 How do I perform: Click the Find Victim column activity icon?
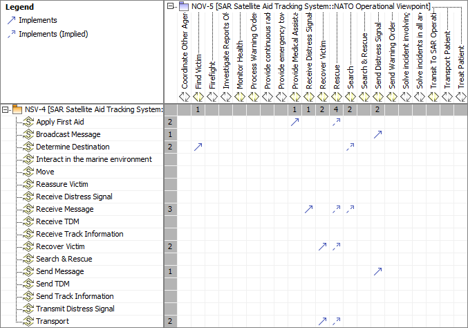pyautogui.click(x=198, y=97)
